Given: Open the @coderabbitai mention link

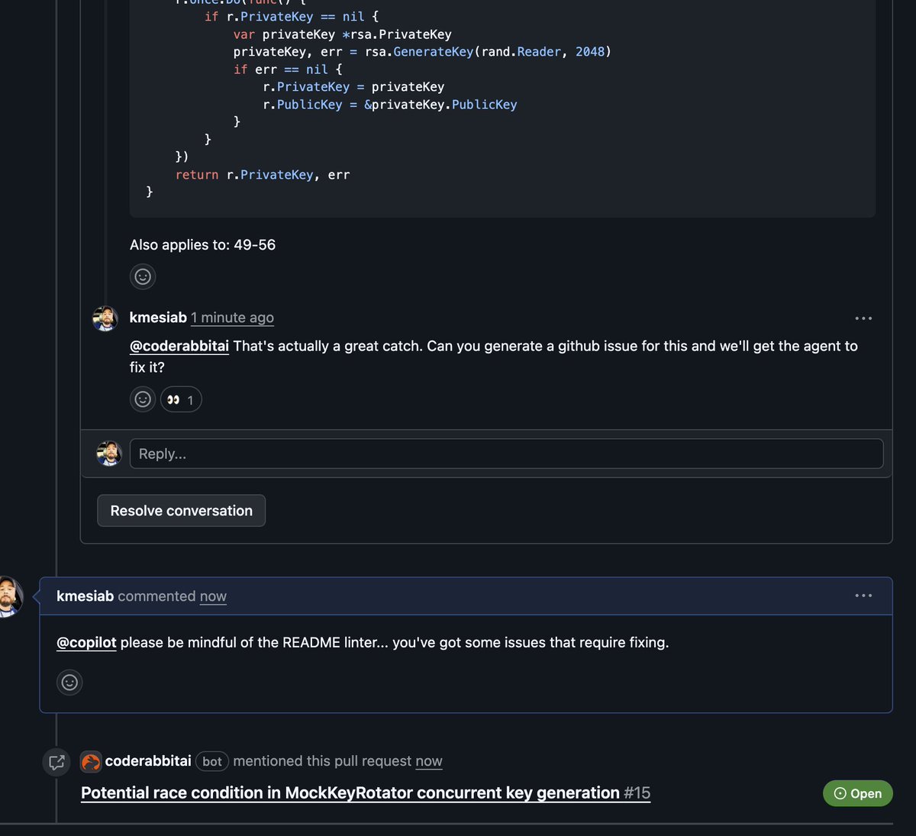Looking at the screenshot, I should pos(179,346).
